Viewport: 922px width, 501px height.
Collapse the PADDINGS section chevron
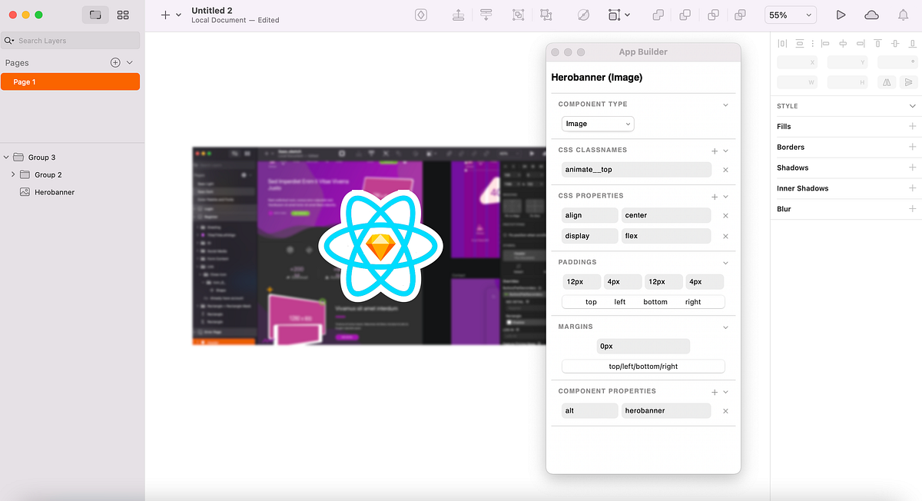[725, 262]
